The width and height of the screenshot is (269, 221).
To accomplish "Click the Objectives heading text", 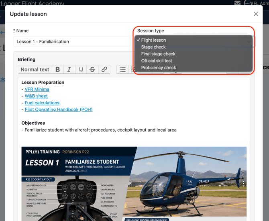I will pyautogui.click(x=33, y=123).
